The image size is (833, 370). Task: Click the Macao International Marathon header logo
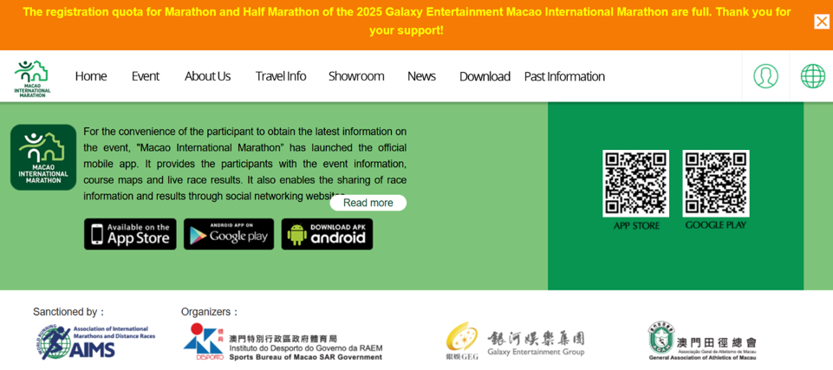(x=32, y=77)
